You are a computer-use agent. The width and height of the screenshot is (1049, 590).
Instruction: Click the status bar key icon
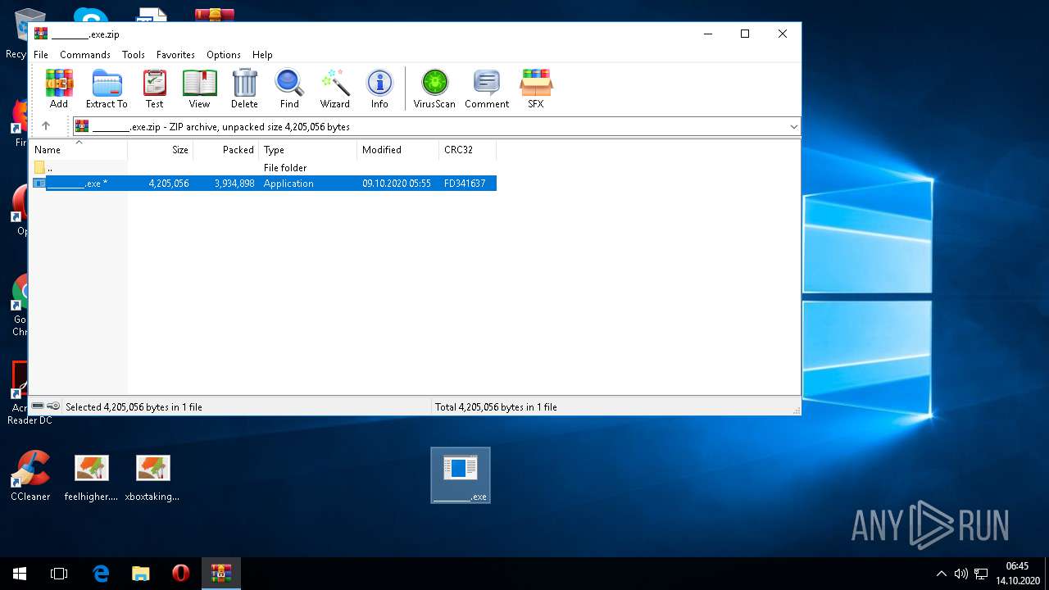tap(53, 406)
